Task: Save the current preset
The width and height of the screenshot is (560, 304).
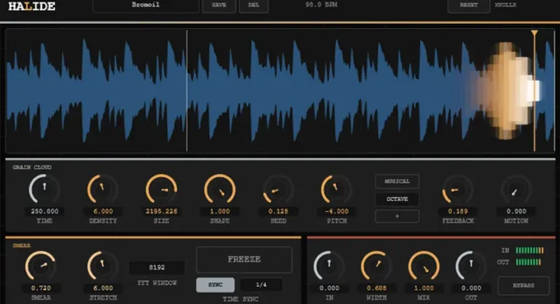Action: (x=219, y=5)
